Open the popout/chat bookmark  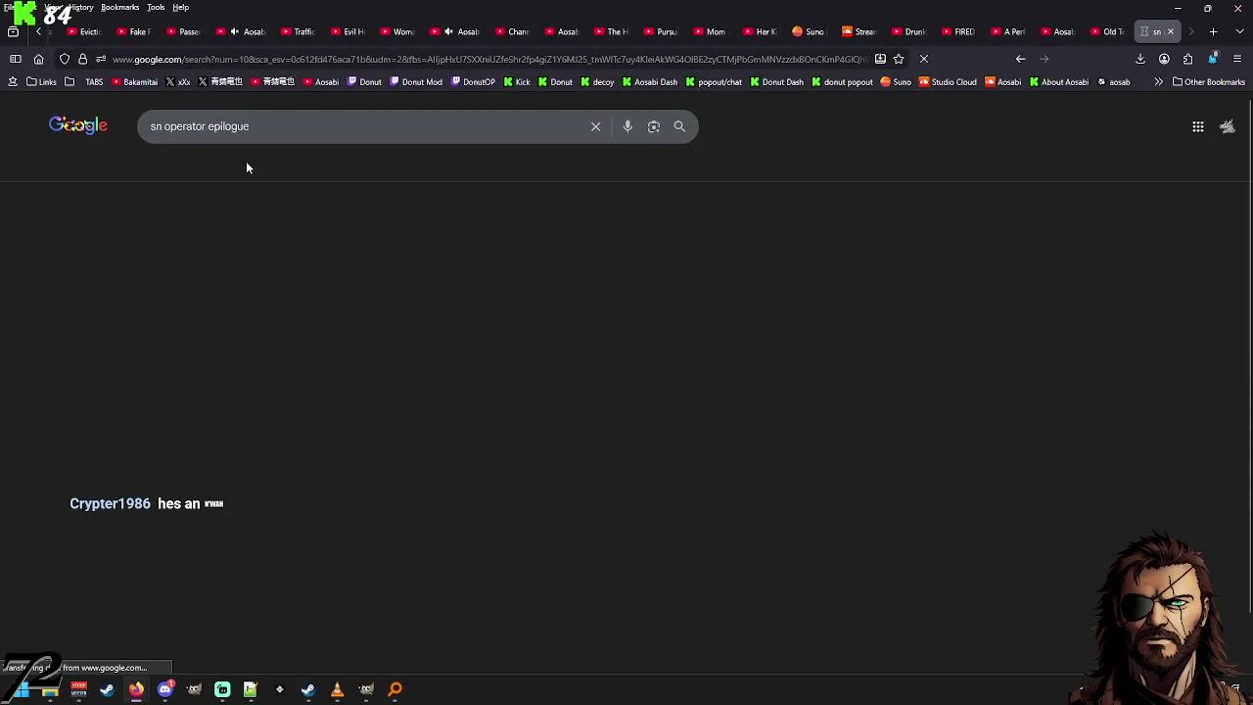point(714,82)
